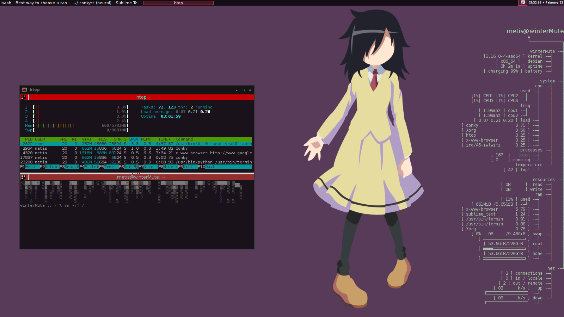
Task: Select process 4320 x-www-browser row
Action: 136,153
